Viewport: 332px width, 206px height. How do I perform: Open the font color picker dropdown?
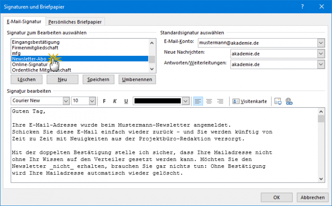pyautogui.click(x=185, y=101)
